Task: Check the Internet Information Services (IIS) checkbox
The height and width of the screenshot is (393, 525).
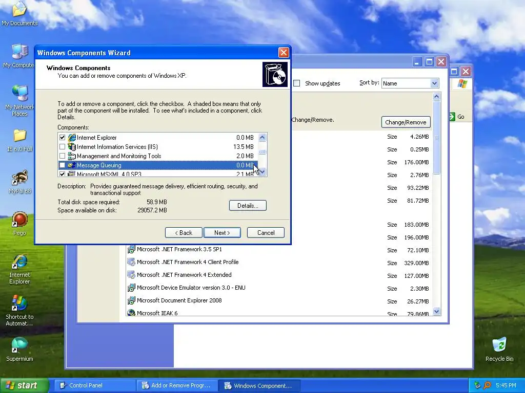Action: tap(62, 147)
